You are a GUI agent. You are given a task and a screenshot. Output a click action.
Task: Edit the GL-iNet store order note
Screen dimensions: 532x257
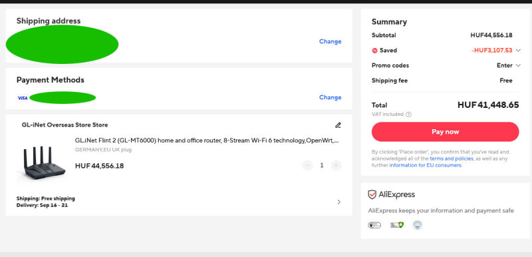(x=338, y=125)
